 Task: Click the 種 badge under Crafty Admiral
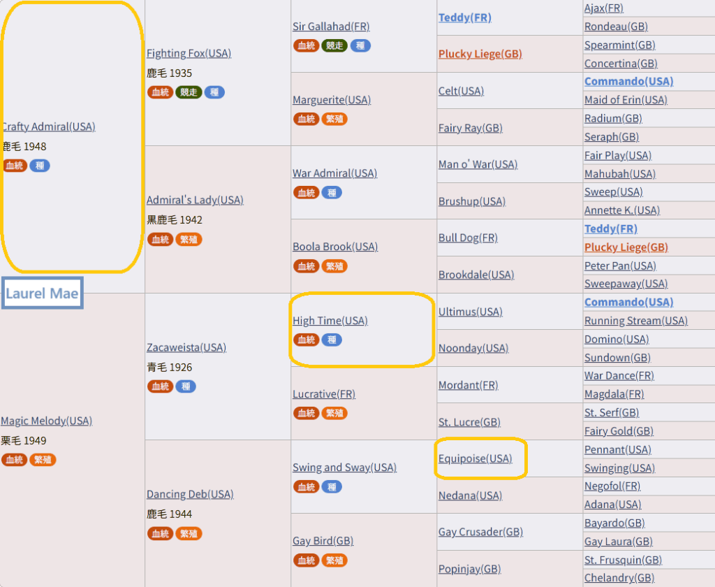40,166
